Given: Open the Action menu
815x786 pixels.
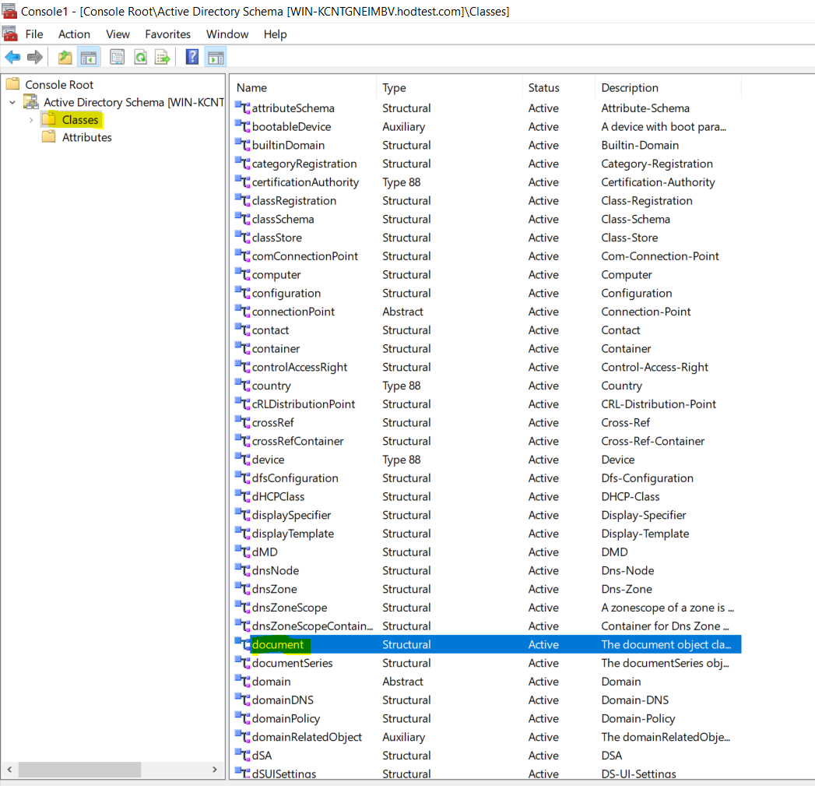Looking at the screenshot, I should click(x=74, y=34).
